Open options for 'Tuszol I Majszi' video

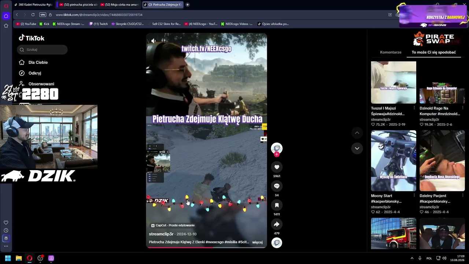pyautogui.click(x=414, y=108)
